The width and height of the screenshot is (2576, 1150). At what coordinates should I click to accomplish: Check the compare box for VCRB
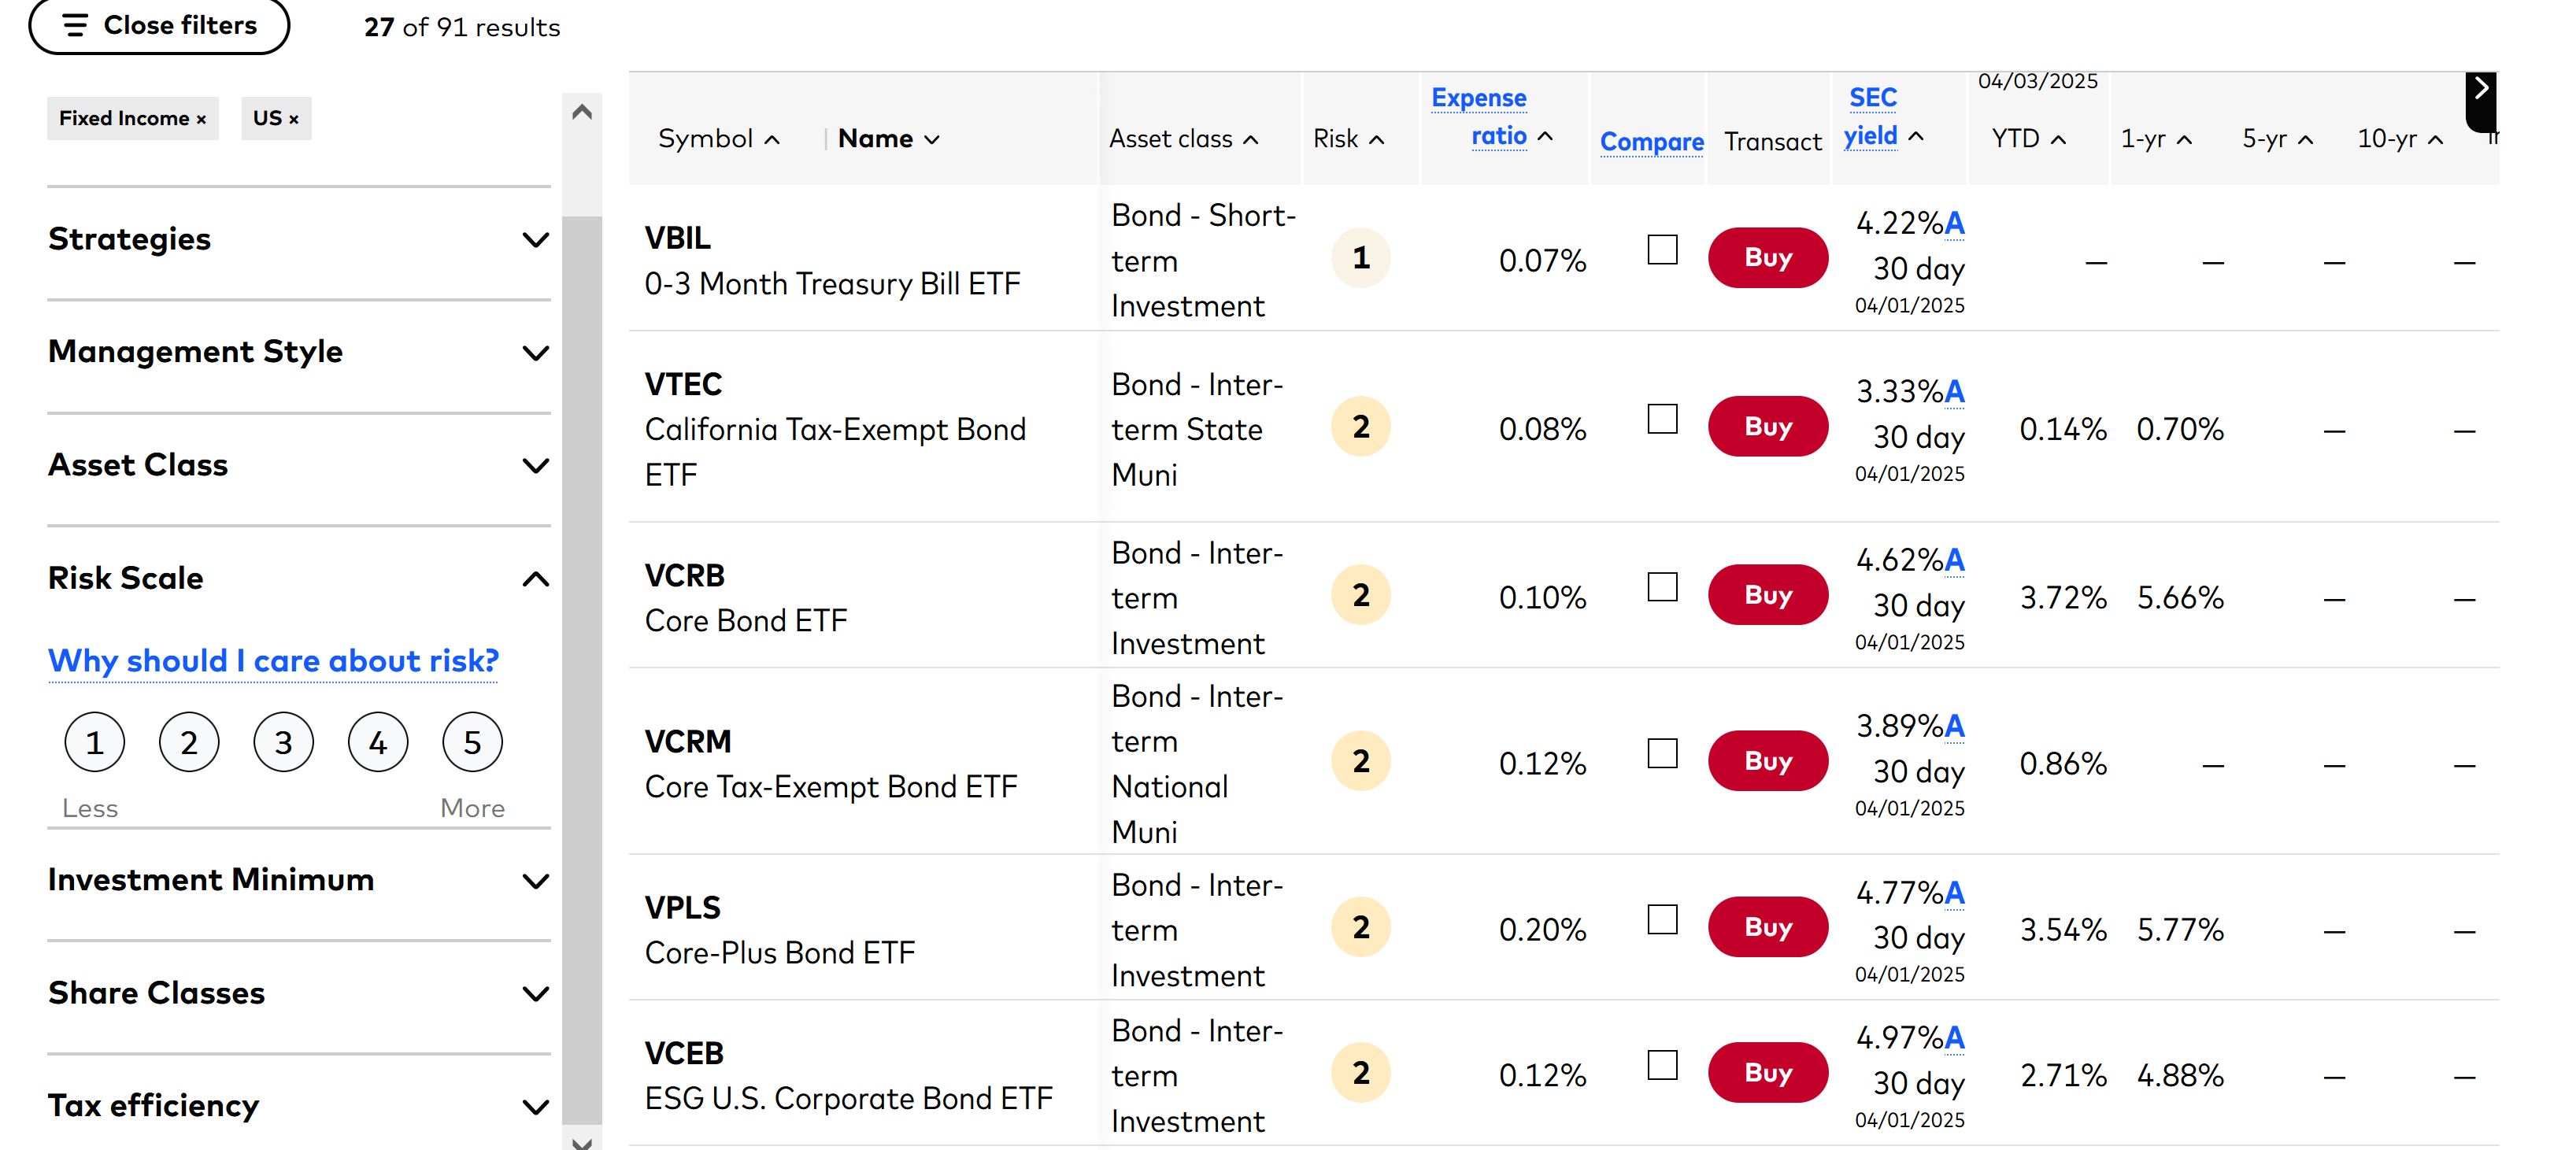pyautogui.click(x=1662, y=587)
